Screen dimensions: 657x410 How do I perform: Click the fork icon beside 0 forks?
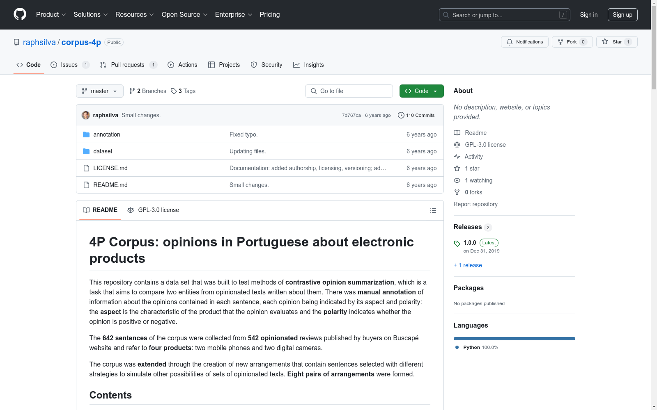pyautogui.click(x=457, y=192)
